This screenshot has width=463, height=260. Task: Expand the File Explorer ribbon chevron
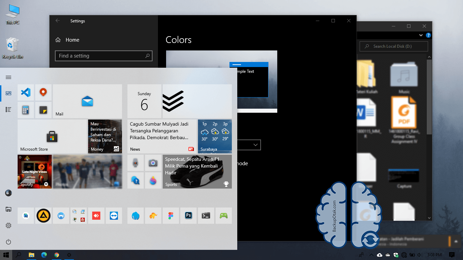[x=421, y=35]
